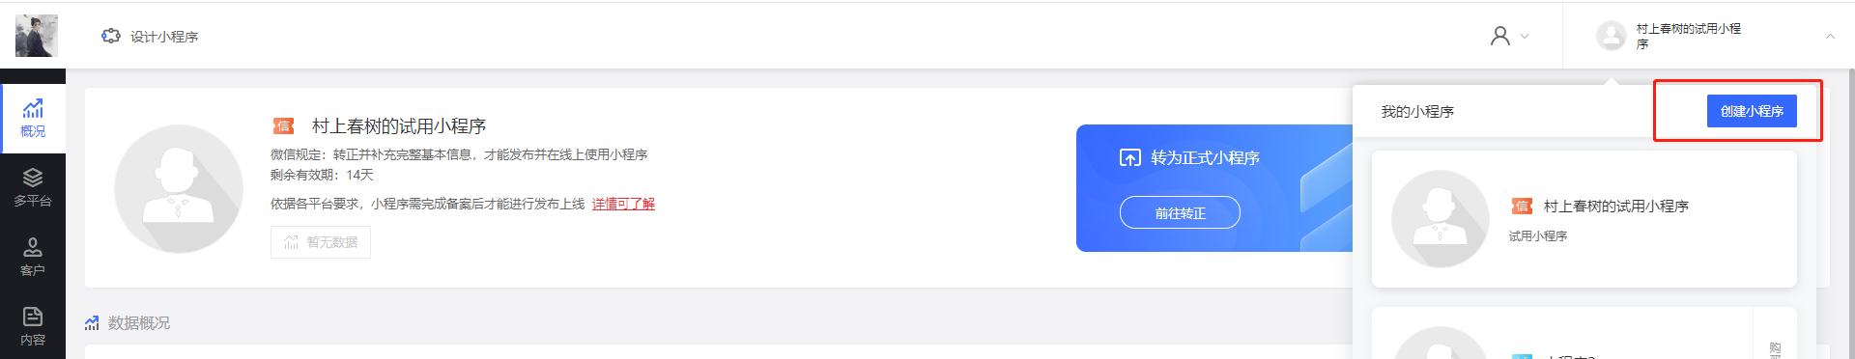Click the large gray avatar in overview card
1855x359 pixels.
tap(179, 189)
